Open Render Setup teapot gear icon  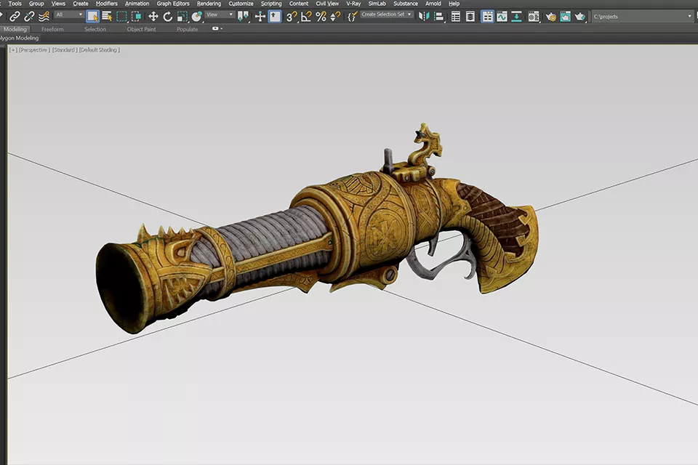[550, 17]
